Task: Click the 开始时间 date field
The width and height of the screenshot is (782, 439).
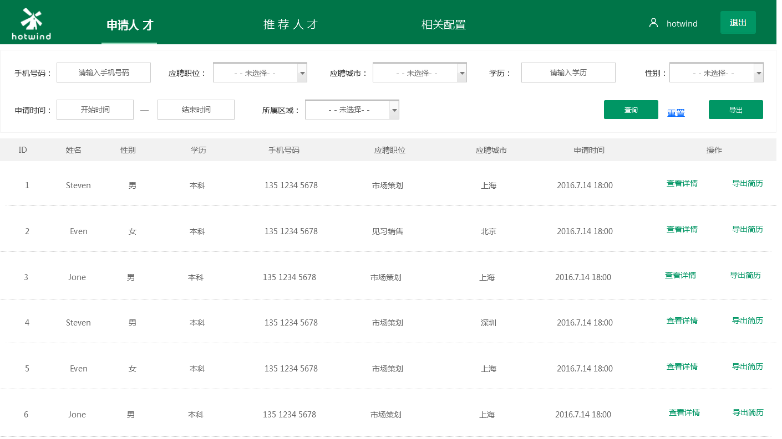Action: click(95, 110)
